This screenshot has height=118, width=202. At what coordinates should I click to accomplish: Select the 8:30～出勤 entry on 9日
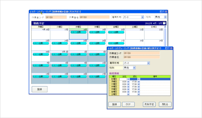pos(78,65)
